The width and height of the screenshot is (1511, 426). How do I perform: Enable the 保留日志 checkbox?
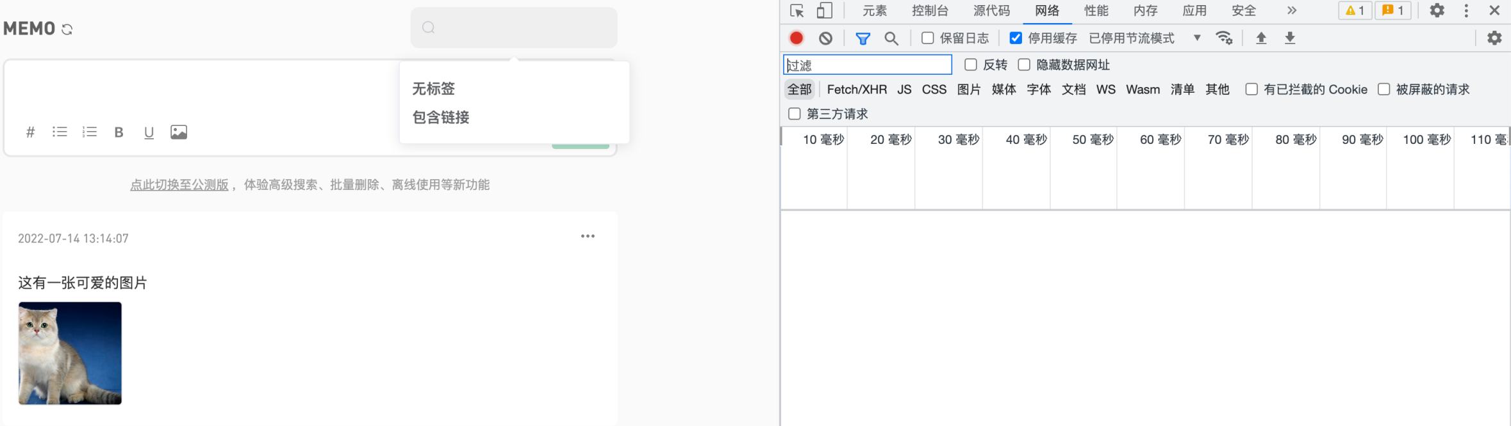pyautogui.click(x=927, y=38)
